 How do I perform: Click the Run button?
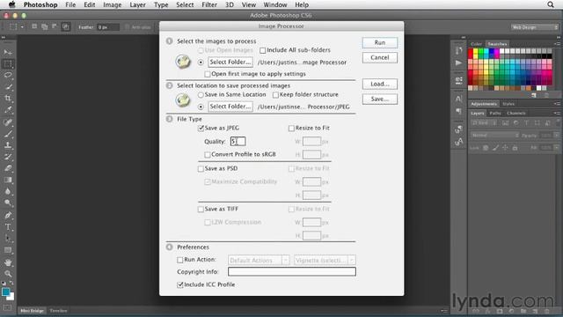pyautogui.click(x=379, y=43)
